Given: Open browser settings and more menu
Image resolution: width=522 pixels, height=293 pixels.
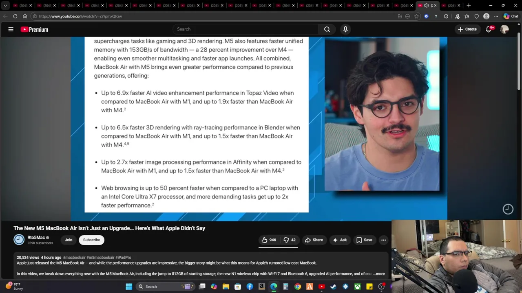Looking at the screenshot, I should pyautogui.click(x=496, y=16).
